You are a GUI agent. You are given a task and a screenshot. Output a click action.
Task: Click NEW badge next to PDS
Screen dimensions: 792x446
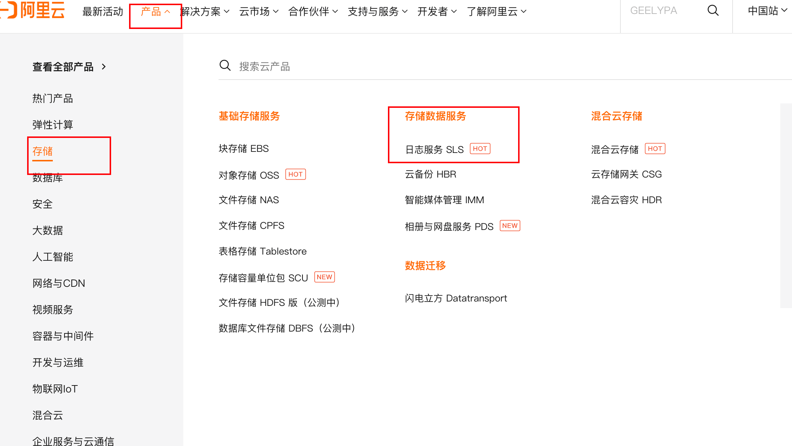510,226
